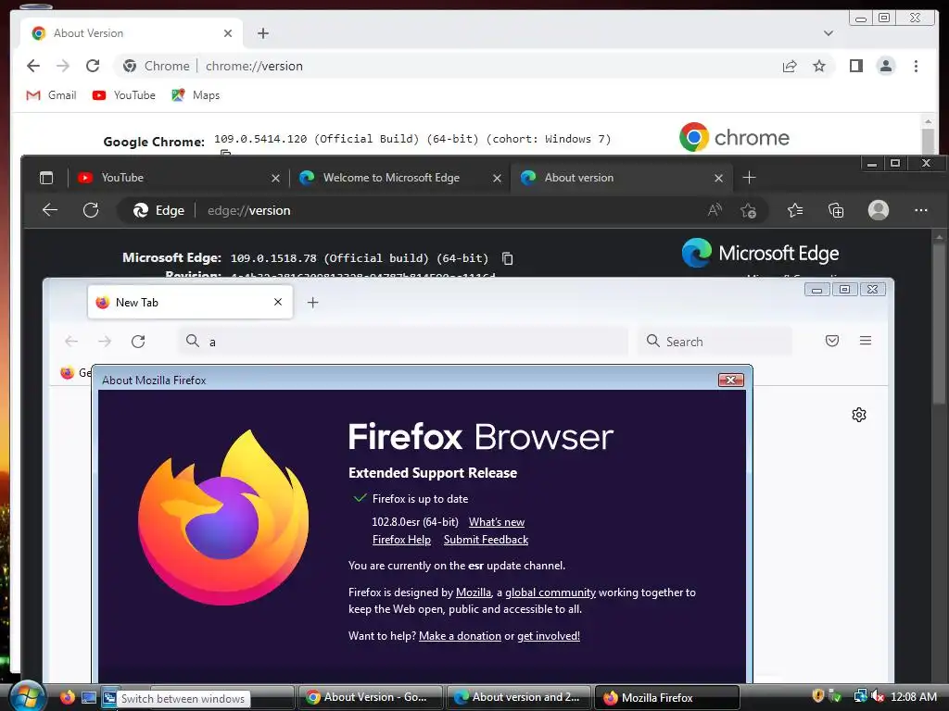Activate About Version Chrome taskbar button

(x=369, y=697)
